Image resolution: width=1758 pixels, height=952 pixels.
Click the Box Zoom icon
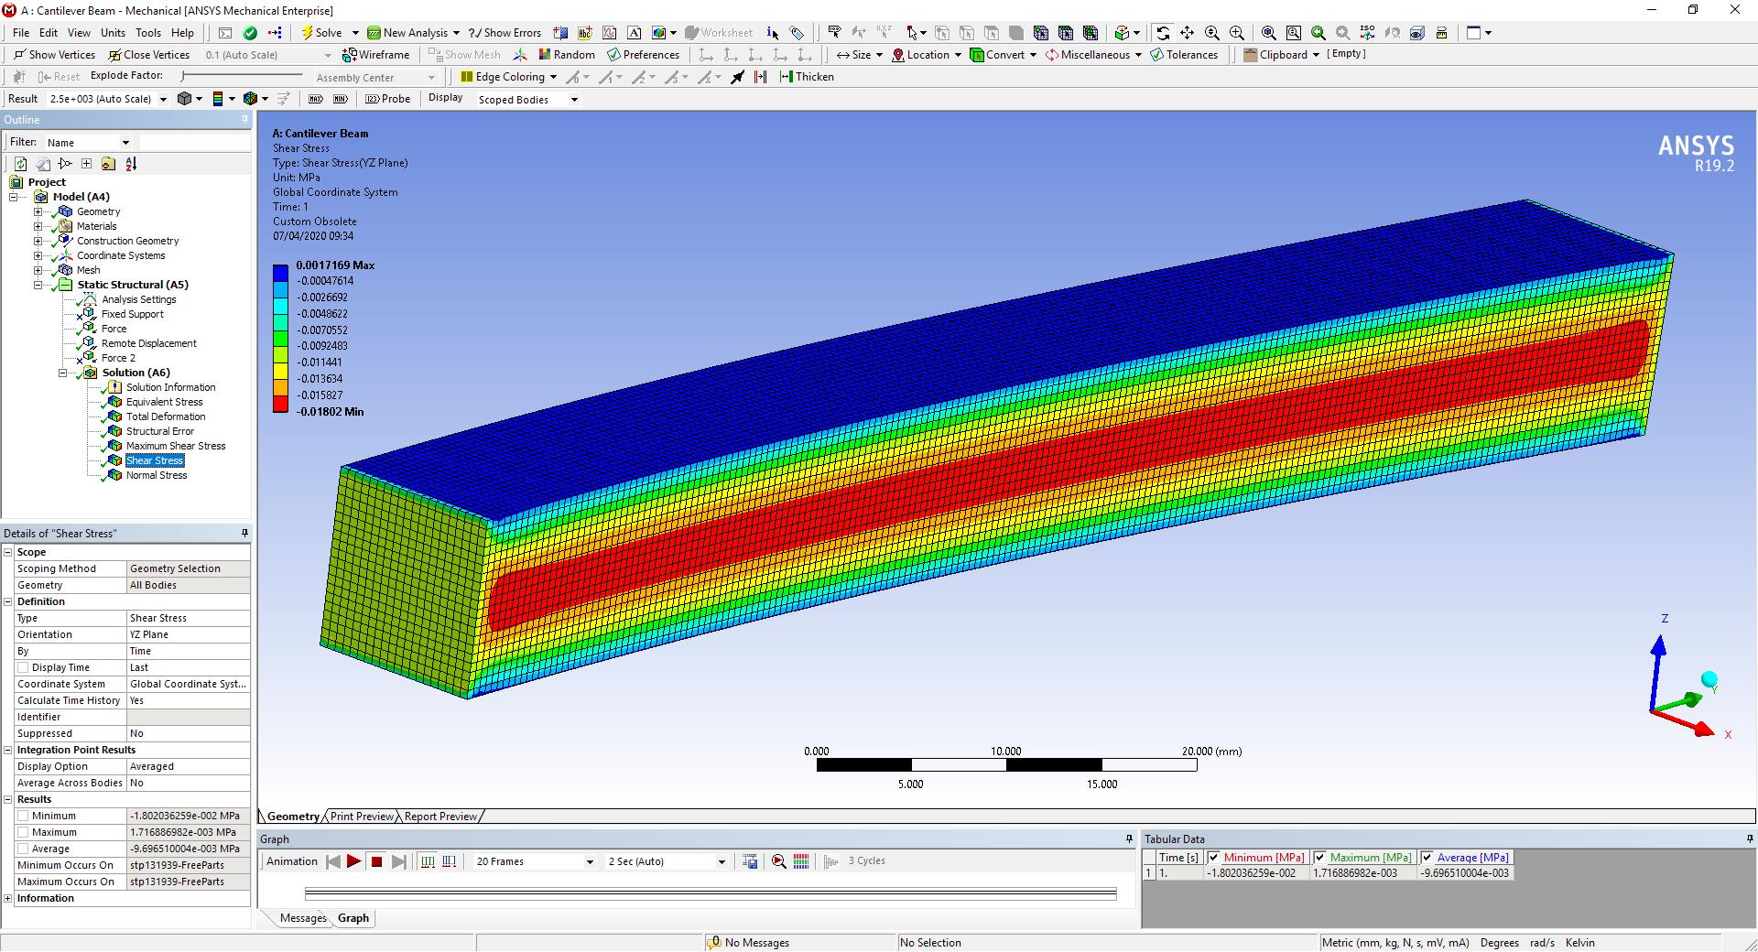pos(1237,32)
